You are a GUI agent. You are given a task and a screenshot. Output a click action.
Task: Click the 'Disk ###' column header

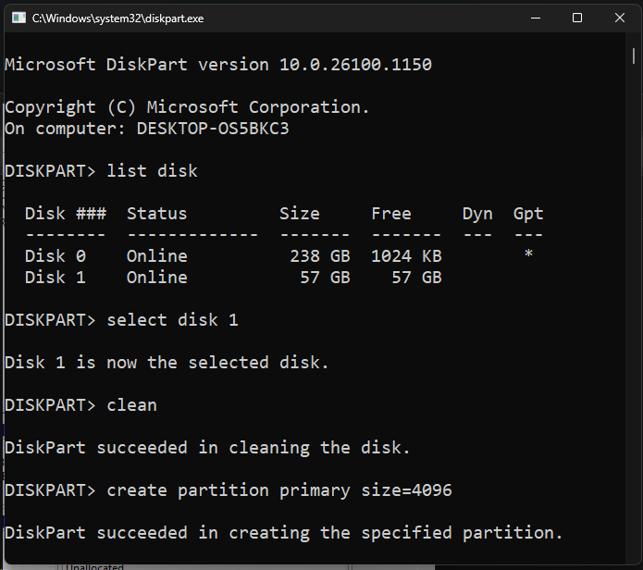point(66,214)
